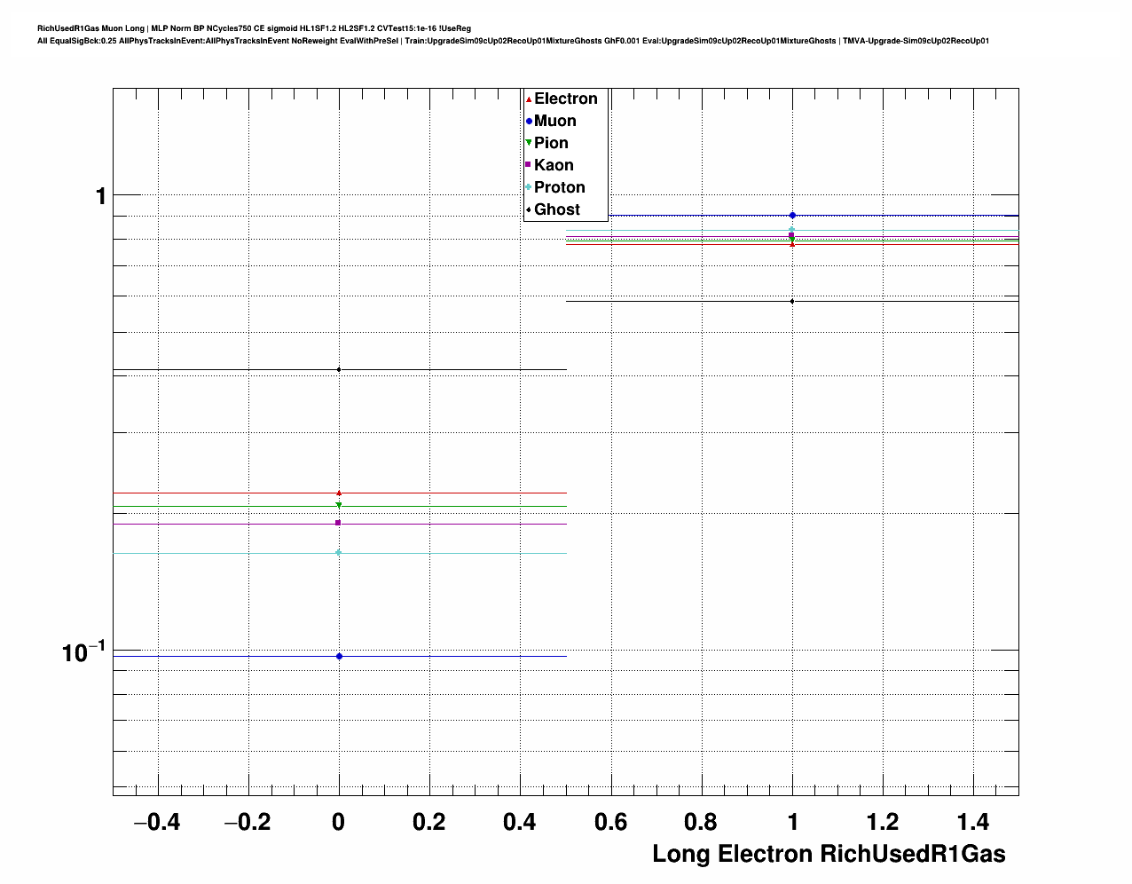Click the x-axis title Long Electron RichUsedR1Gas
This screenshot has height=884, width=1132.
click(x=829, y=855)
